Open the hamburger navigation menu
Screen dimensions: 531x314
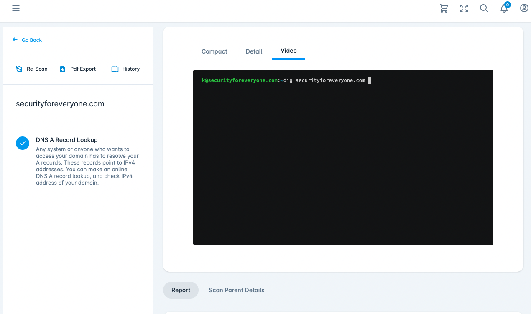16,8
